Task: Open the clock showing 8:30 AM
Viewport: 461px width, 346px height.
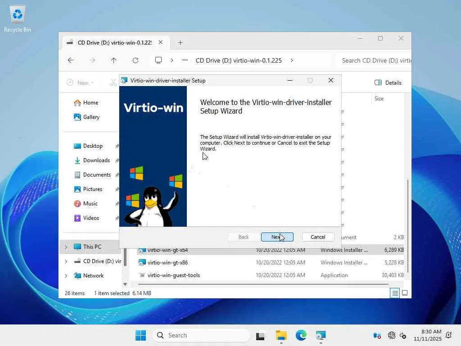Action: 428,335
